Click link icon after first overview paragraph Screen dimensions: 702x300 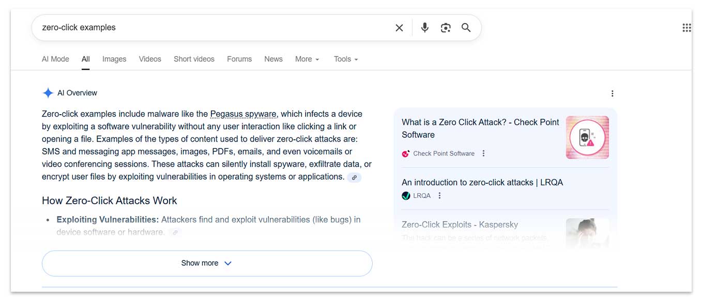(x=354, y=177)
